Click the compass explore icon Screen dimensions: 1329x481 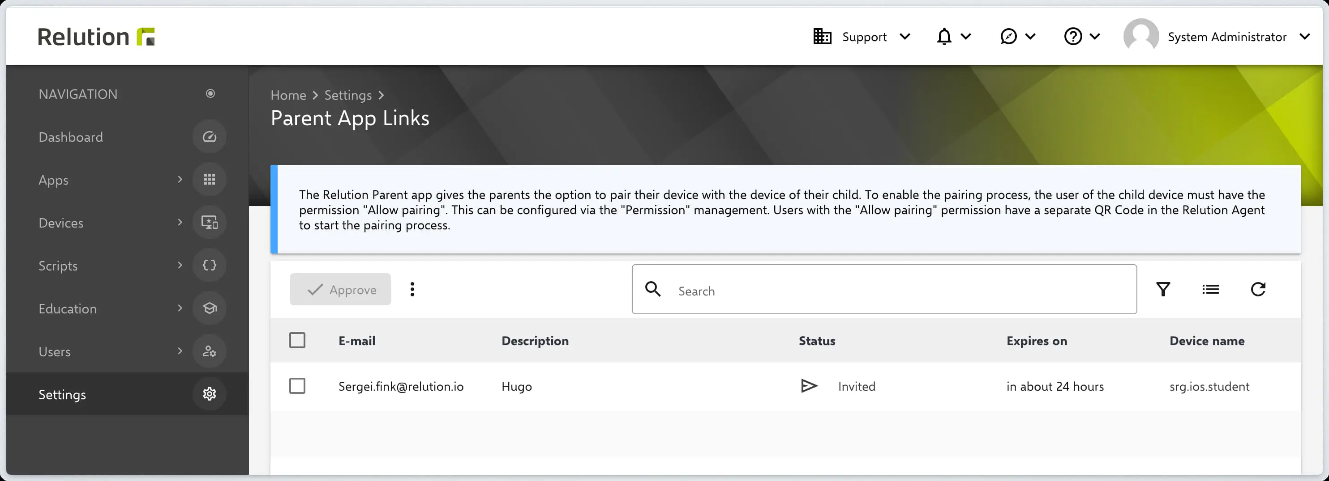pyautogui.click(x=1008, y=37)
